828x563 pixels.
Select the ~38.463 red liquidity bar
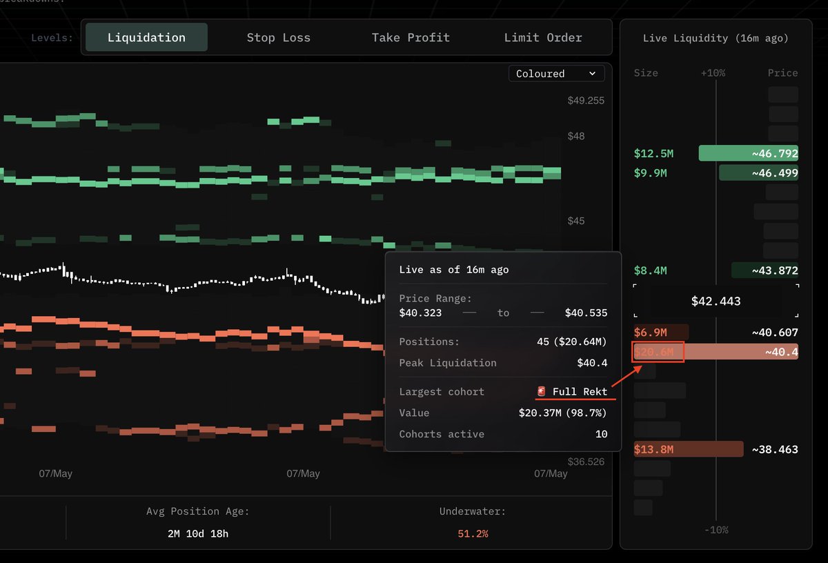click(689, 449)
